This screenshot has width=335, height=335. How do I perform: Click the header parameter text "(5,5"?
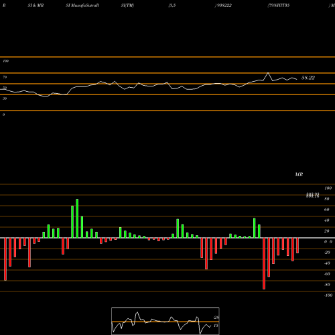pyautogui.click(x=172, y=5)
